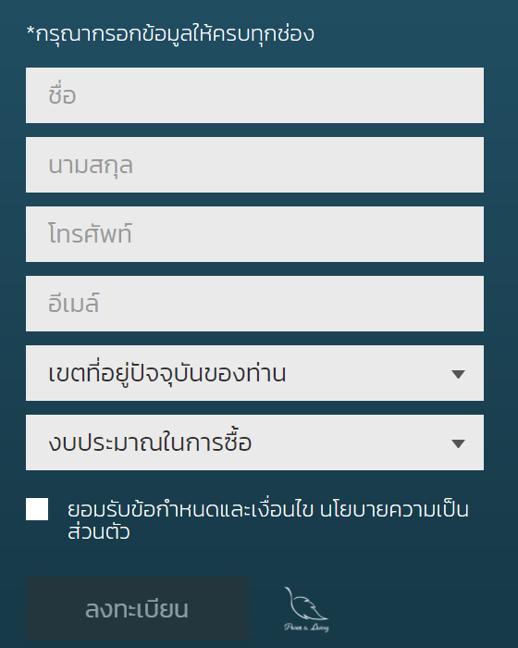518x648 pixels.
Task: Open the เขตที่อยู่ปัจจุบันของท่าน dropdown
Action: pos(254,373)
